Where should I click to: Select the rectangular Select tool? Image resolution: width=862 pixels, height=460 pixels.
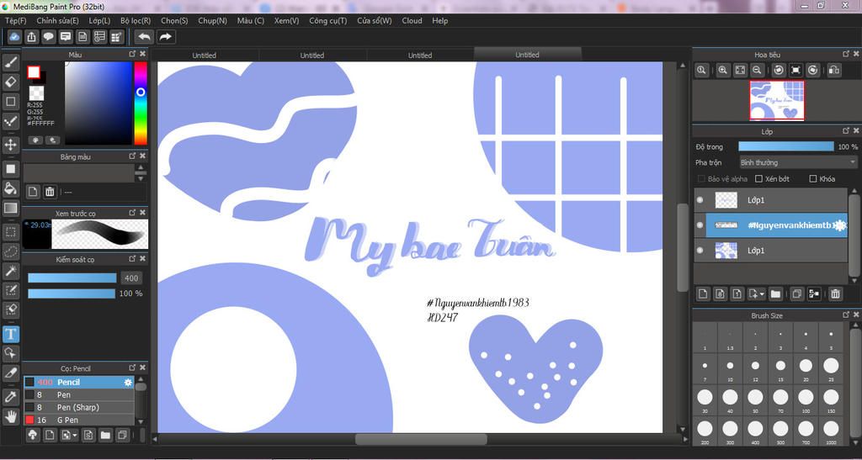10,231
